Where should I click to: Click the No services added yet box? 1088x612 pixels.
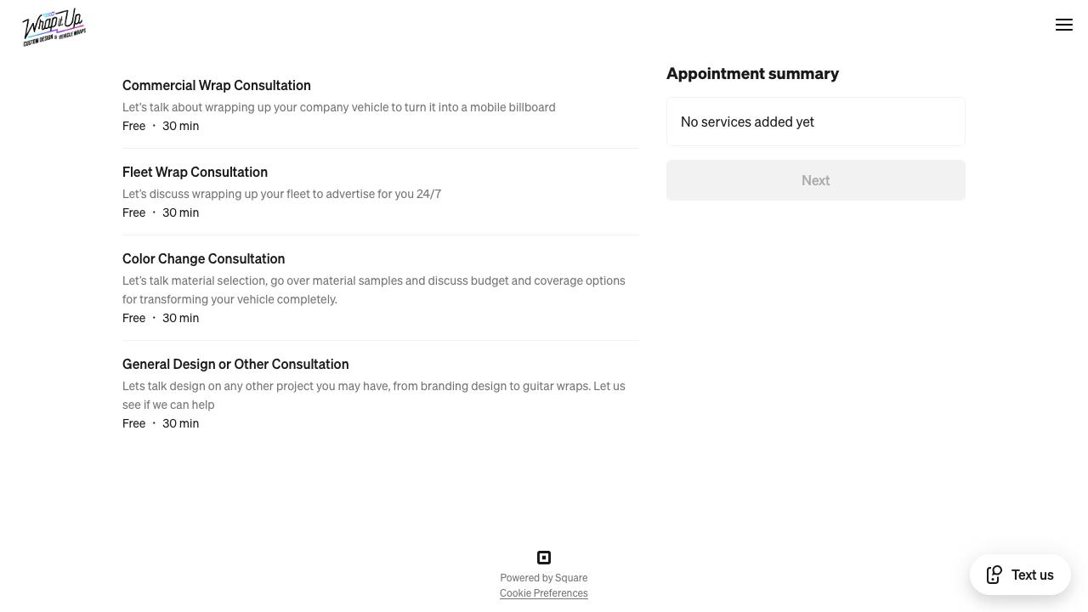pos(815,122)
